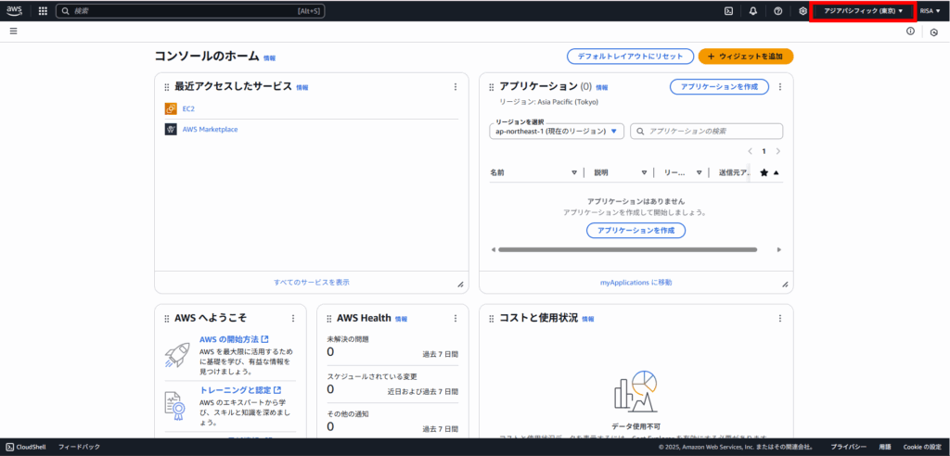Go to previous page of applications
This screenshot has height=456, width=950.
pos(750,151)
